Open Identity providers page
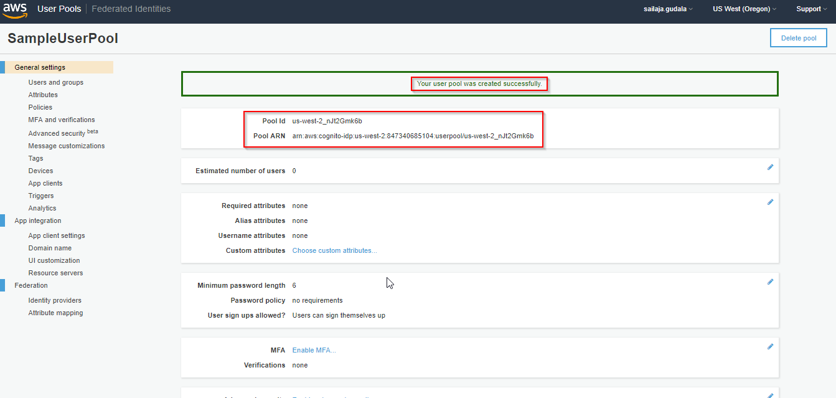 55,300
